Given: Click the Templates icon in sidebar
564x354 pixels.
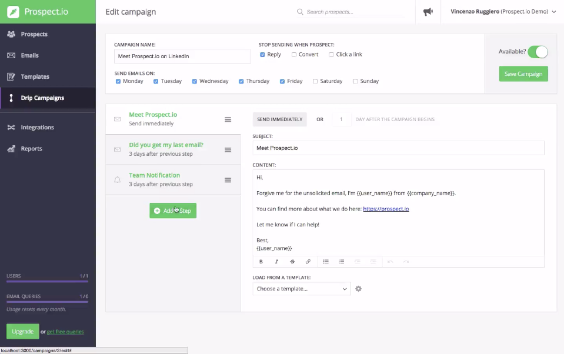Looking at the screenshot, I should (11, 76).
